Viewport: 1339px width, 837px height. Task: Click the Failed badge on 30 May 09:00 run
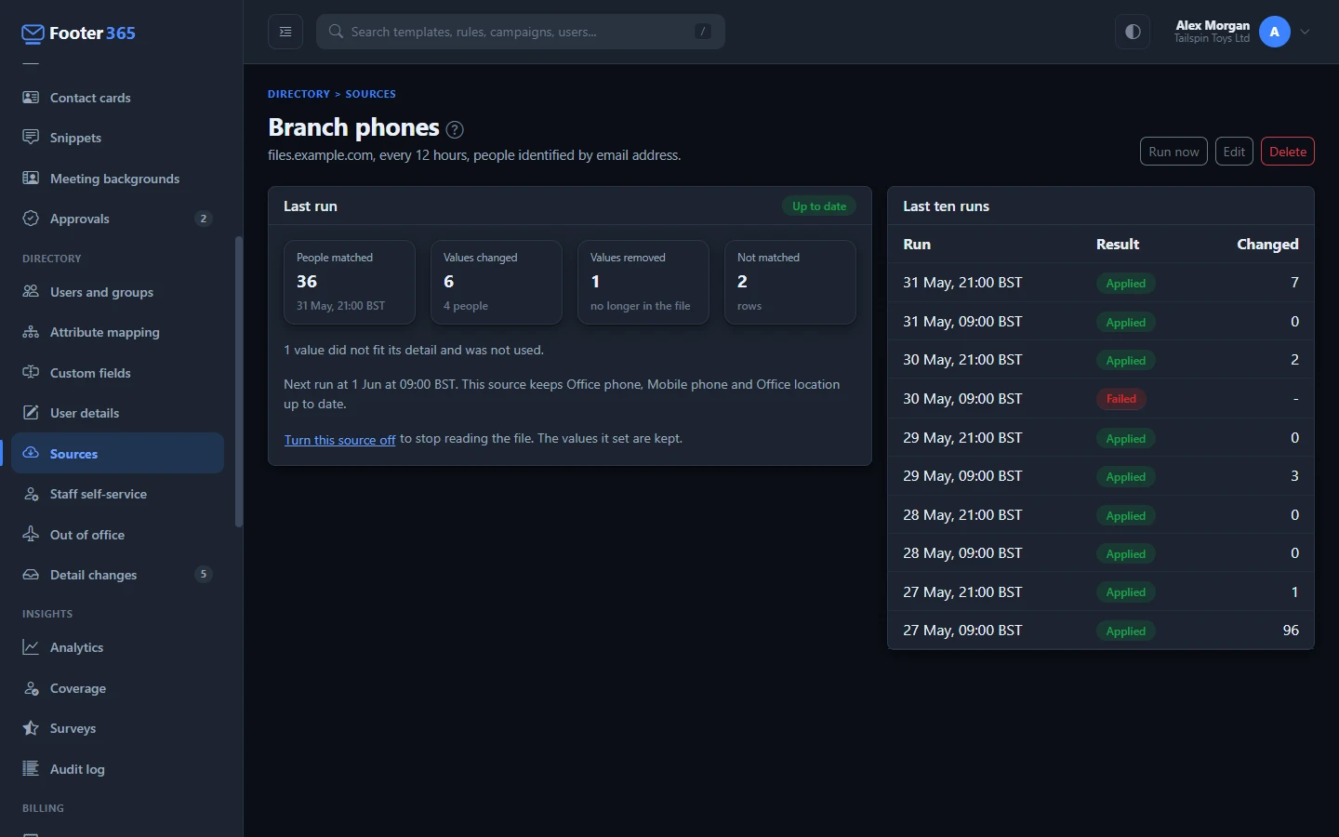point(1120,399)
